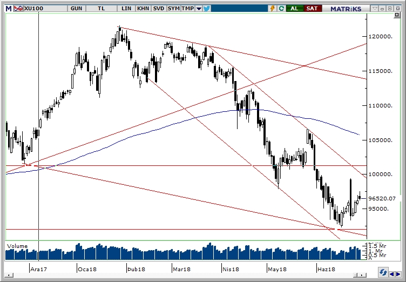
Task: Click the 115000. price axis label
Action: 381,71
